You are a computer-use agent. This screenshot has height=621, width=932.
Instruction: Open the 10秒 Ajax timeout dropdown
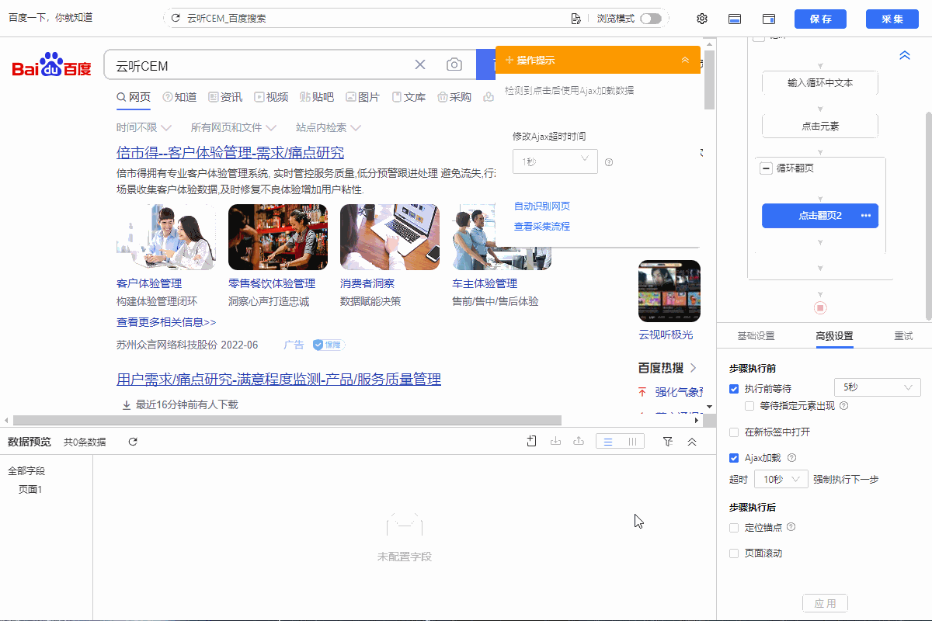click(x=781, y=480)
